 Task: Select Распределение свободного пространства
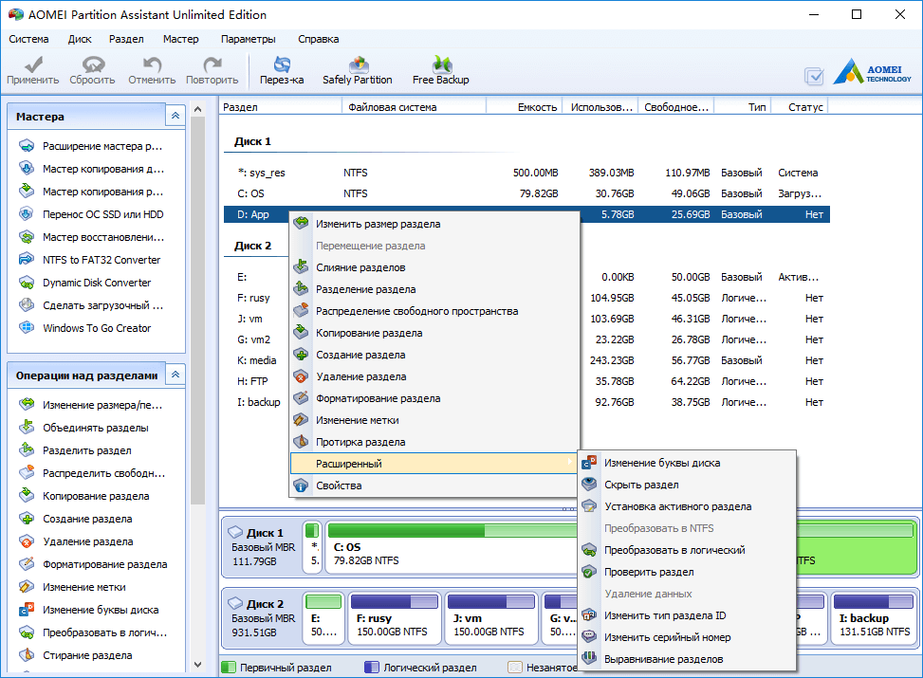(434, 311)
